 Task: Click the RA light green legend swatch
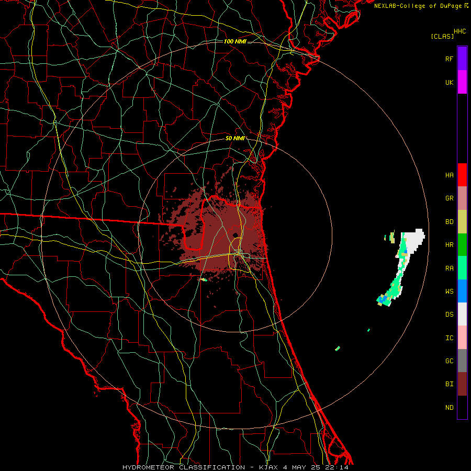click(x=462, y=268)
